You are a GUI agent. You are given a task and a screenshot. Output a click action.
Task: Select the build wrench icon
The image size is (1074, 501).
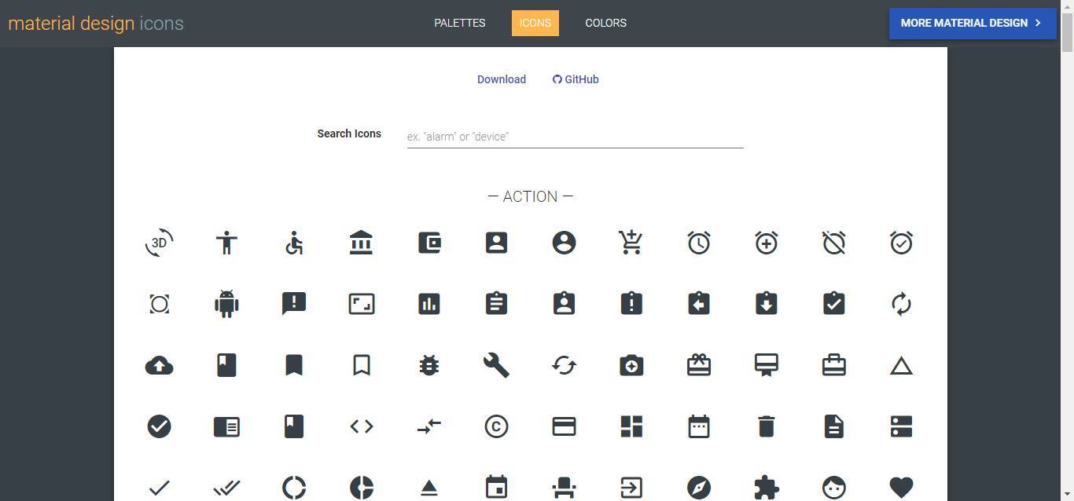point(496,365)
